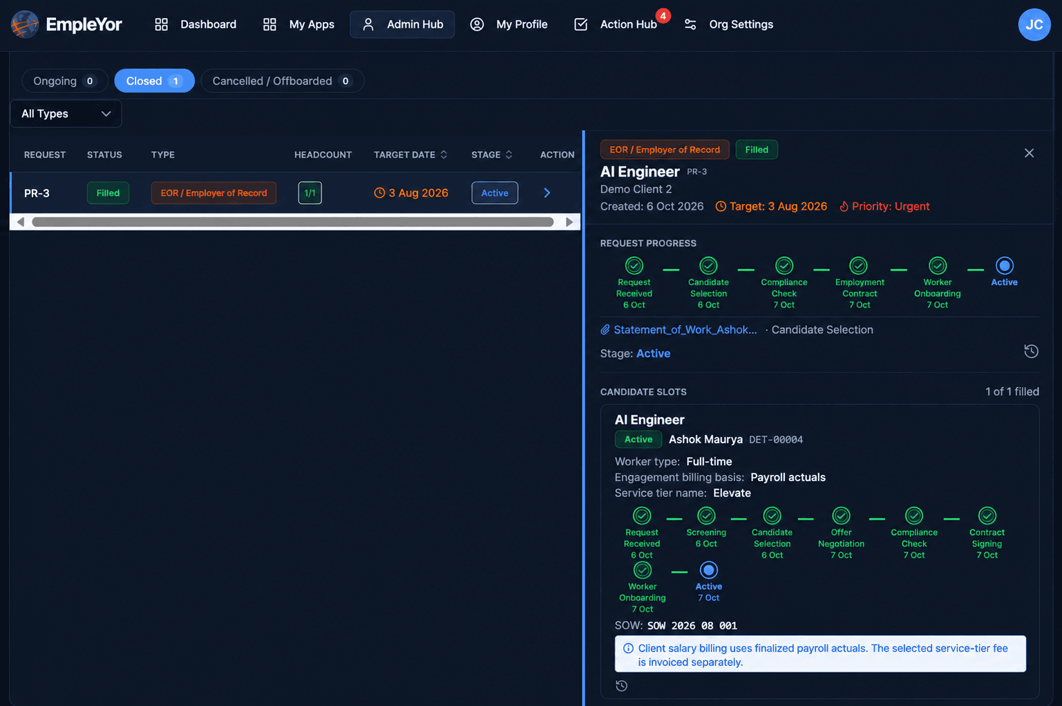Open the stage history clock icon
The width and height of the screenshot is (1062, 706).
tap(1031, 351)
